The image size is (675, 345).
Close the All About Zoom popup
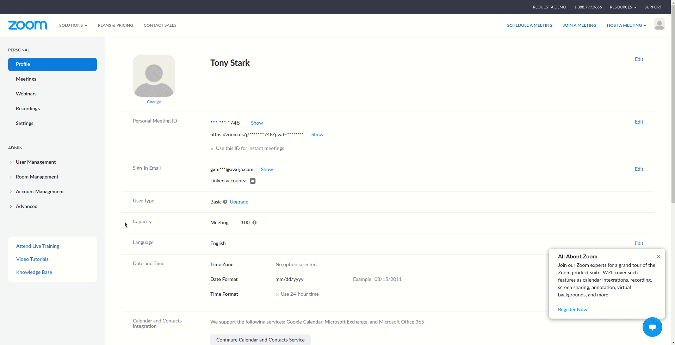point(658,257)
